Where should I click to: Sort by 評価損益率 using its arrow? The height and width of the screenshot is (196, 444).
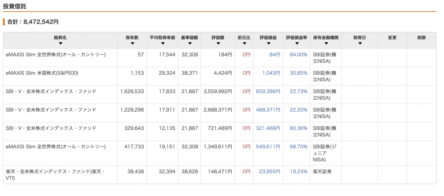(x=297, y=43)
